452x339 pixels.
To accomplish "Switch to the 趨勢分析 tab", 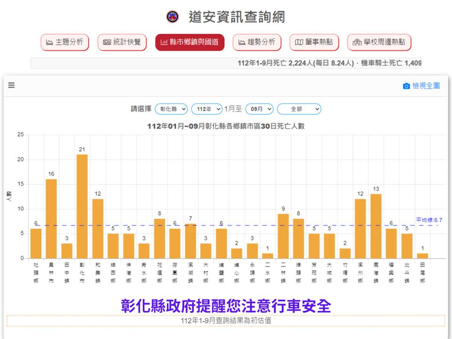I will (x=257, y=42).
